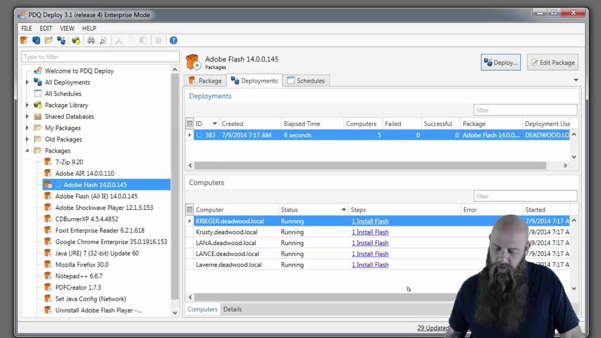Expand the row indicator for deployment 383
601x338 pixels.
[x=190, y=135]
